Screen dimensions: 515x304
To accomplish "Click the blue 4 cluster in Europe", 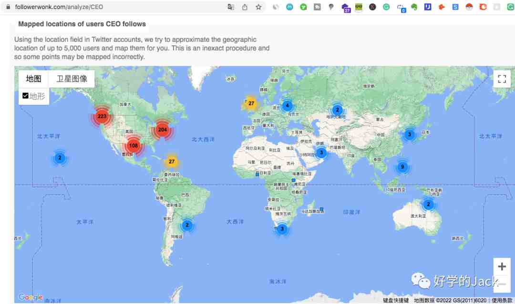I will click(x=287, y=105).
